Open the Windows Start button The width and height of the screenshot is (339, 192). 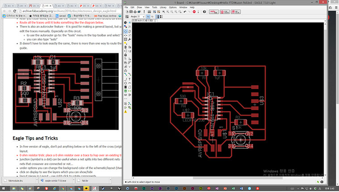[4, 188]
